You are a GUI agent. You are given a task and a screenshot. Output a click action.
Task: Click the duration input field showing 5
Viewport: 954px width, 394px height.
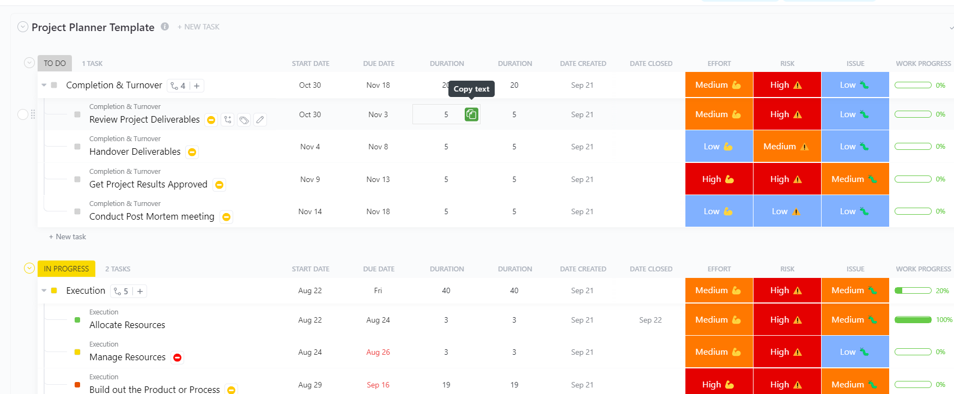441,114
